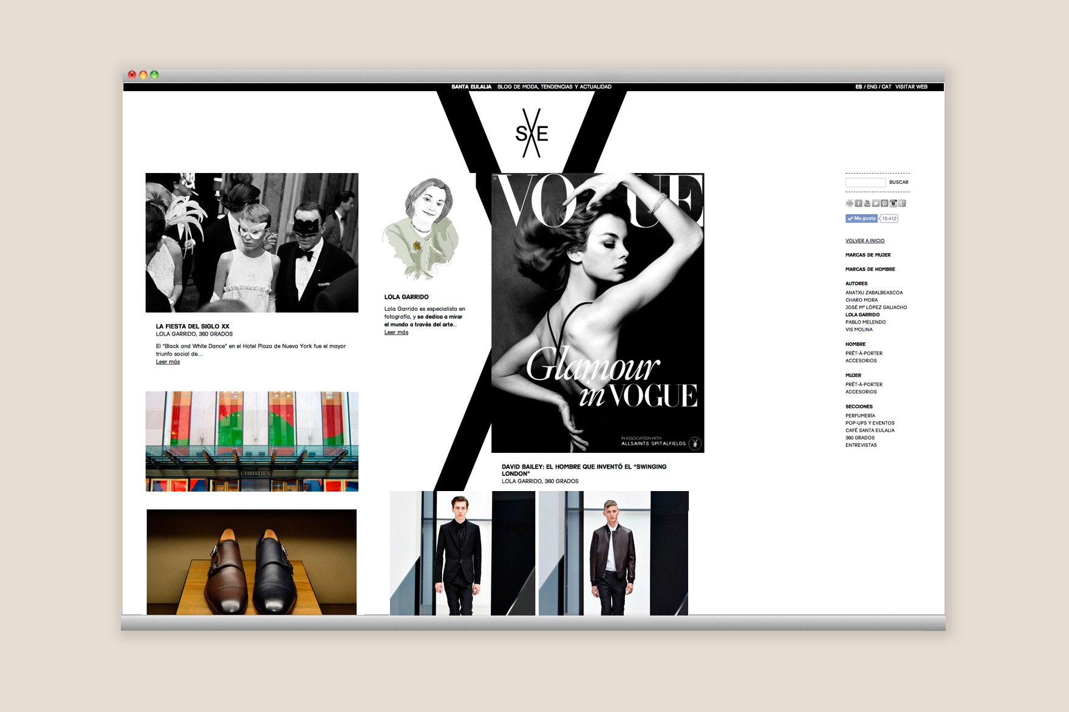Click the runway model in black suit photo

(462, 553)
